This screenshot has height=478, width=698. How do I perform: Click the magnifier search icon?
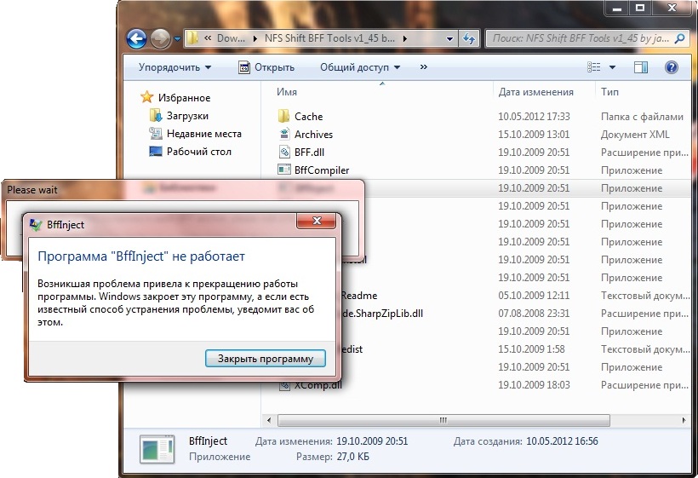[x=679, y=38]
